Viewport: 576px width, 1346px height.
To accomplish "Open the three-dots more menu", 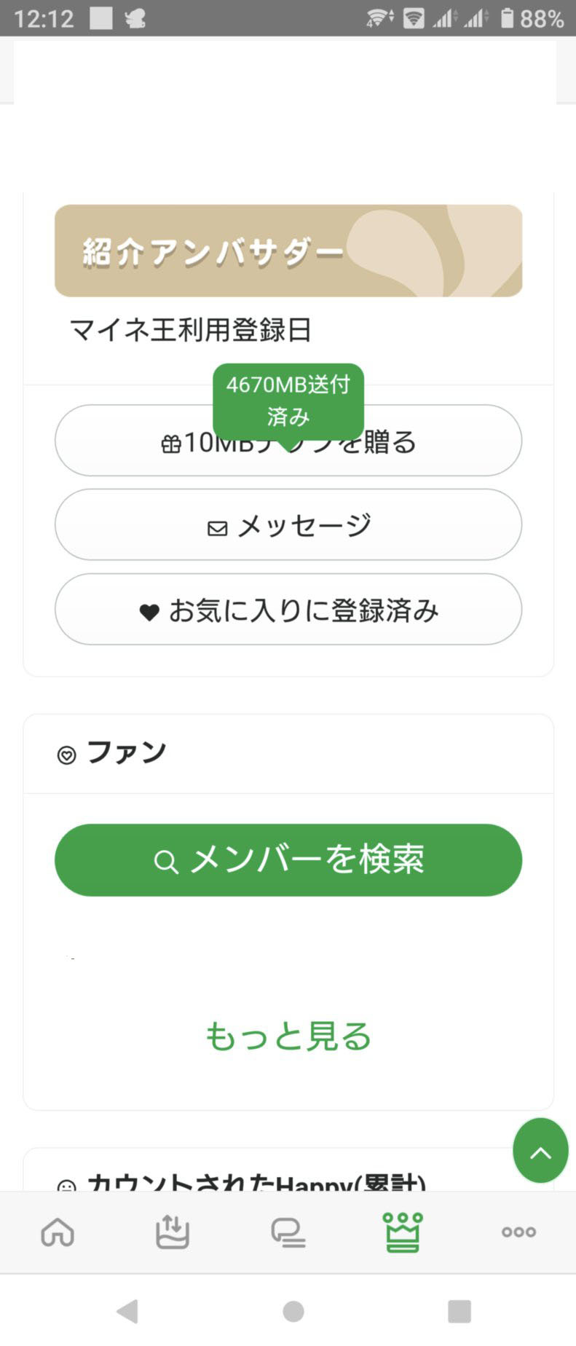I will 518,1232.
